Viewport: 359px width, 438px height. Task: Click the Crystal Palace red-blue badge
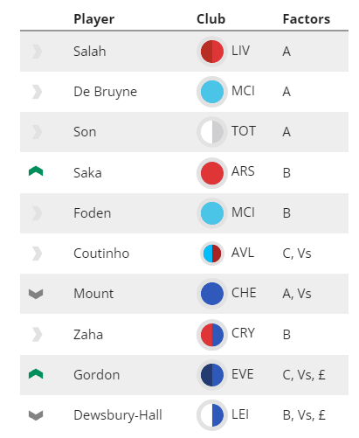pyautogui.click(x=212, y=335)
